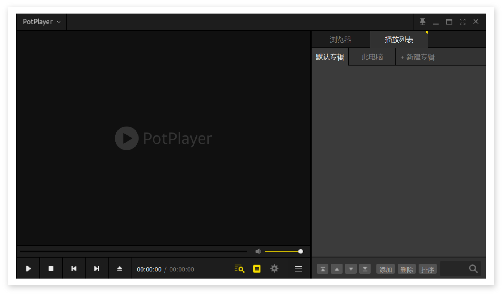Image resolution: width=504 pixels, height=296 pixels.
Task: Switch the player to fullscreen mode
Action: 462,22
